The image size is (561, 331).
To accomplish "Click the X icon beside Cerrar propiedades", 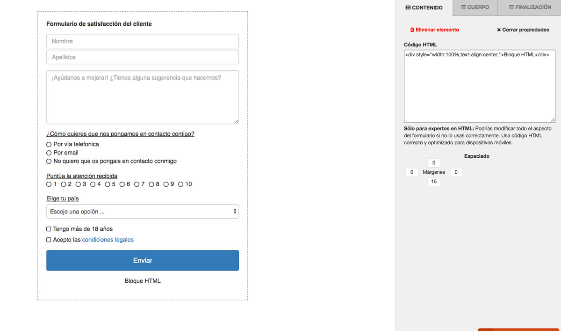I will pyautogui.click(x=499, y=30).
